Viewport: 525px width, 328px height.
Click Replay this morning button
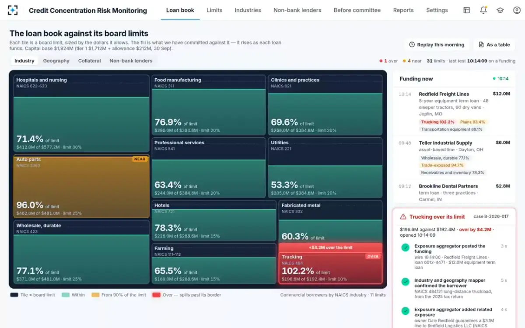[437, 45]
